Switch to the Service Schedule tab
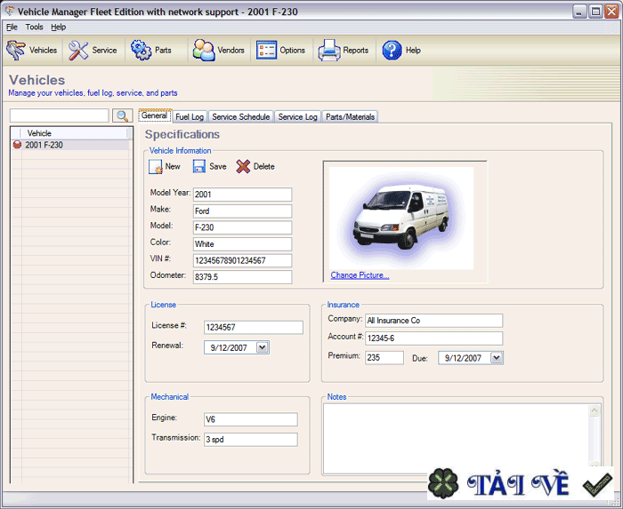 tap(240, 116)
